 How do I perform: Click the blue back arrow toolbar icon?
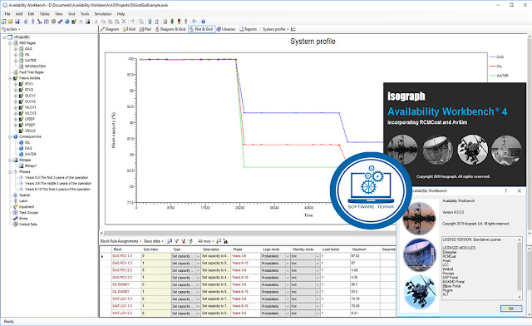(195, 22)
